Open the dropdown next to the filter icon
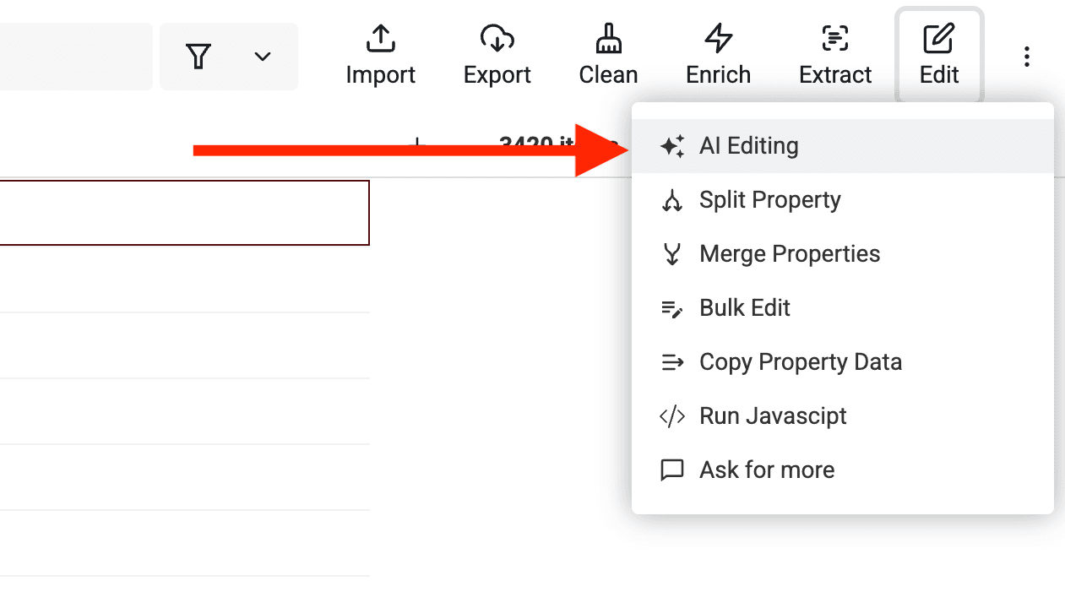Screen dimensions: 1065x608 coord(262,56)
